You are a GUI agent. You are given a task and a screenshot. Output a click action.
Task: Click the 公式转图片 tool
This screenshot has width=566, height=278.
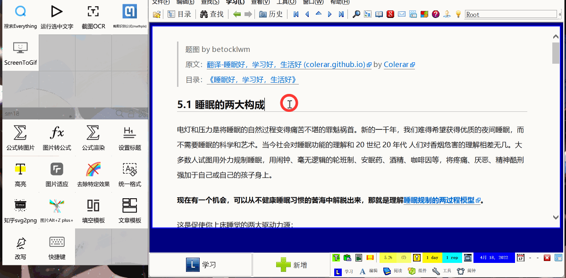[21, 138]
